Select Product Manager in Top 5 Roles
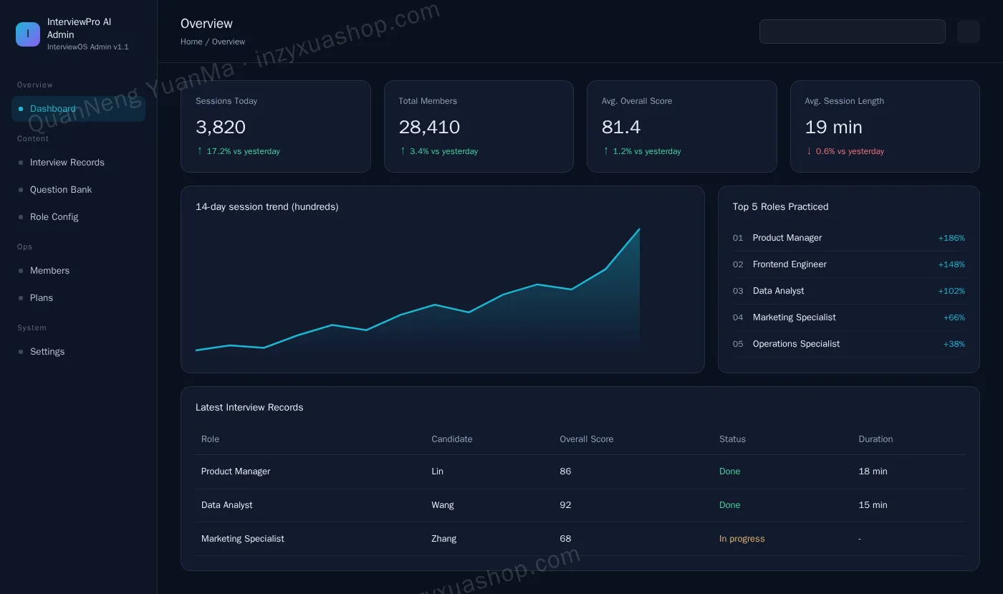Image resolution: width=1003 pixels, height=594 pixels. [848, 238]
